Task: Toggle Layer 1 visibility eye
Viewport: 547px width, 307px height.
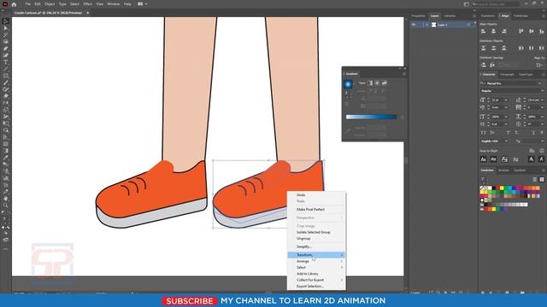Action: 414,25
